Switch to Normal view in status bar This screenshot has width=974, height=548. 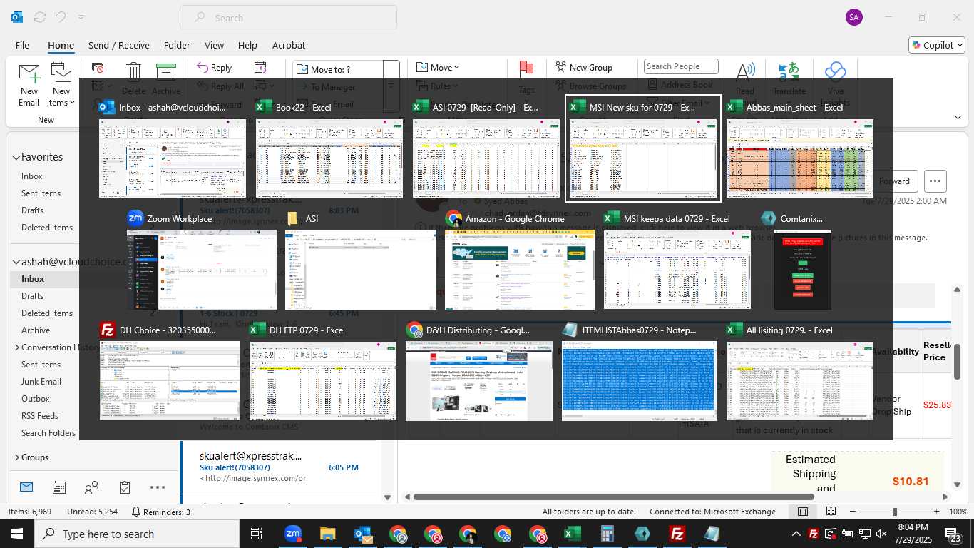pyautogui.click(x=802, y=512)
